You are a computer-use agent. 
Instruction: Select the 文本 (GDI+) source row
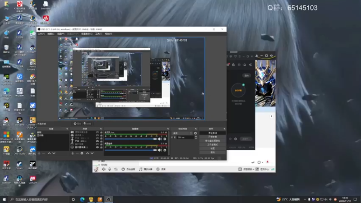click(x=86, y=141)
